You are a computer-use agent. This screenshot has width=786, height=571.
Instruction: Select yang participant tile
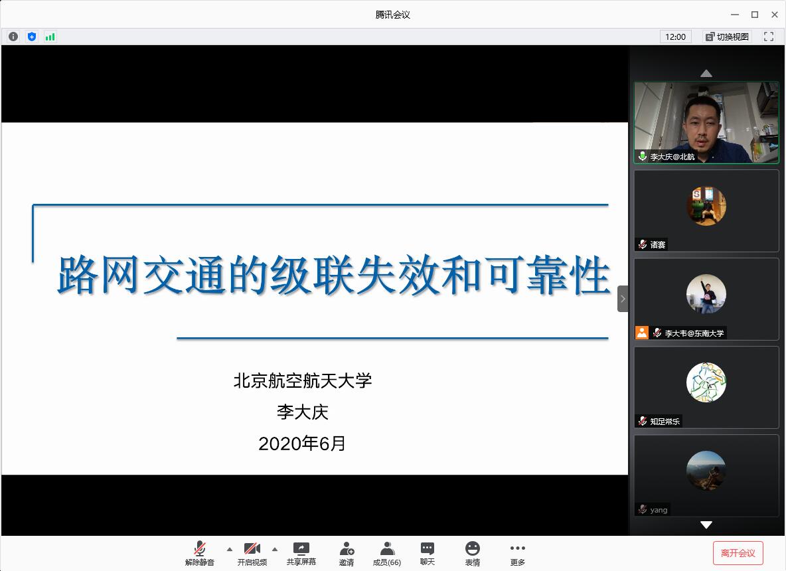[706, 476]
